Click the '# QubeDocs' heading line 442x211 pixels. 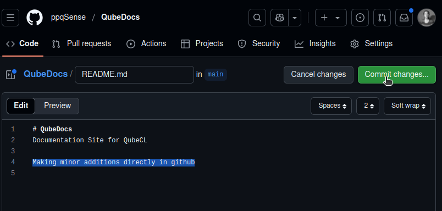pos(52,129)
